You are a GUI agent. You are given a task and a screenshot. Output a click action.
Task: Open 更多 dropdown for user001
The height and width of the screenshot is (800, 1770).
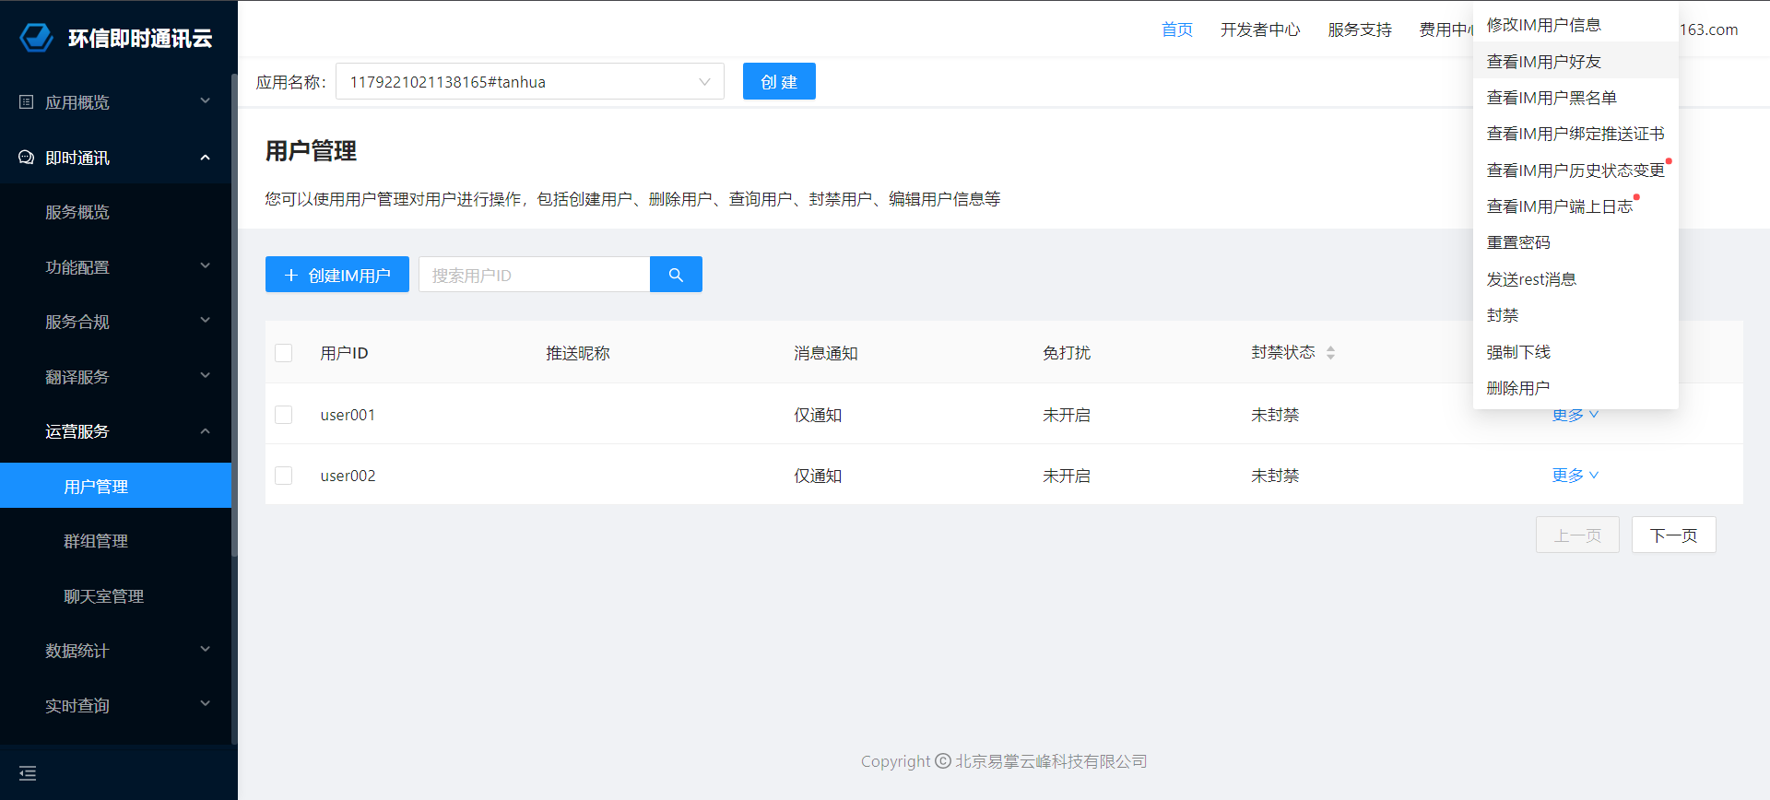click(x=1575, y=415)
